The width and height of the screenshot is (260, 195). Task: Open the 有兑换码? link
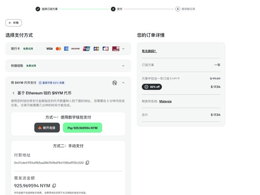pos(149,51)
